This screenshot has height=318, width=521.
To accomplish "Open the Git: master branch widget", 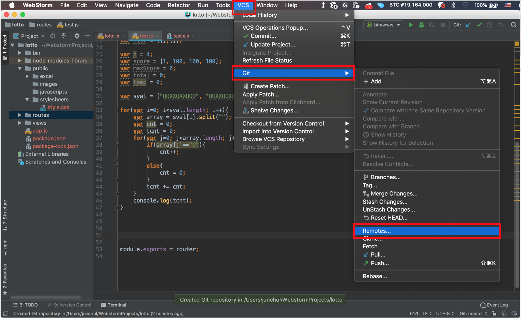I will 473,313.
